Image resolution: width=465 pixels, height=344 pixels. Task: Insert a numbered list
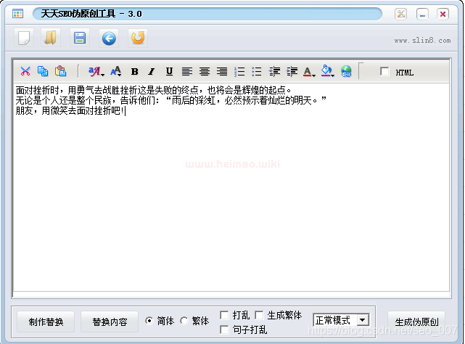point(239,71)
